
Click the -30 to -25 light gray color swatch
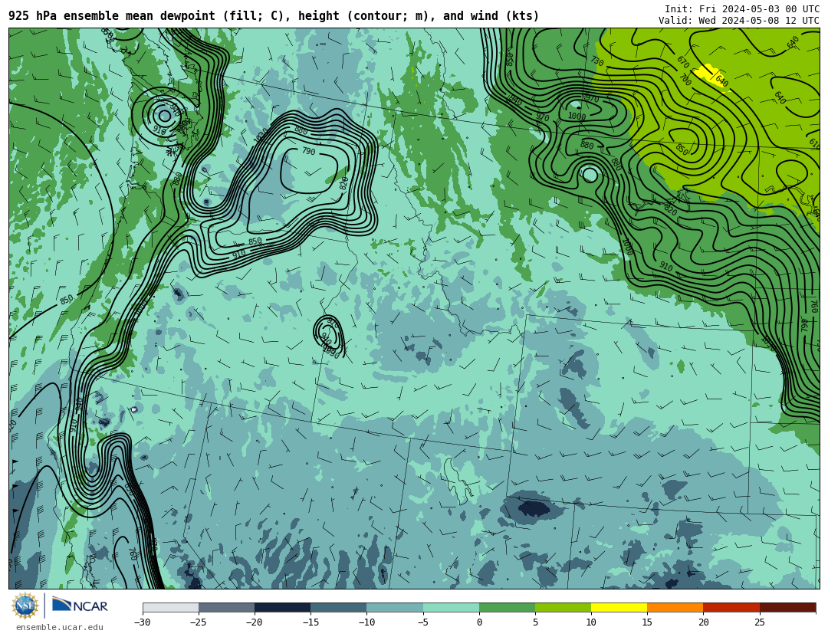tap(170, 607)
